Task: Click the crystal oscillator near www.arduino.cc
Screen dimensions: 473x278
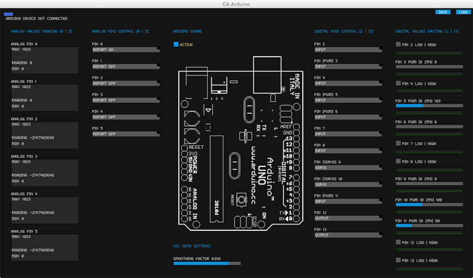Action: click(x=235, y=166)
